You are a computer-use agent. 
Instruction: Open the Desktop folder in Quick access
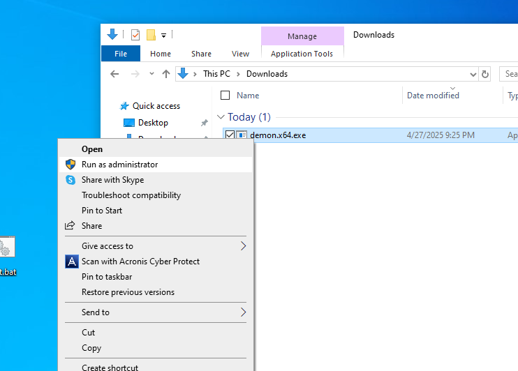pos(153,123)
